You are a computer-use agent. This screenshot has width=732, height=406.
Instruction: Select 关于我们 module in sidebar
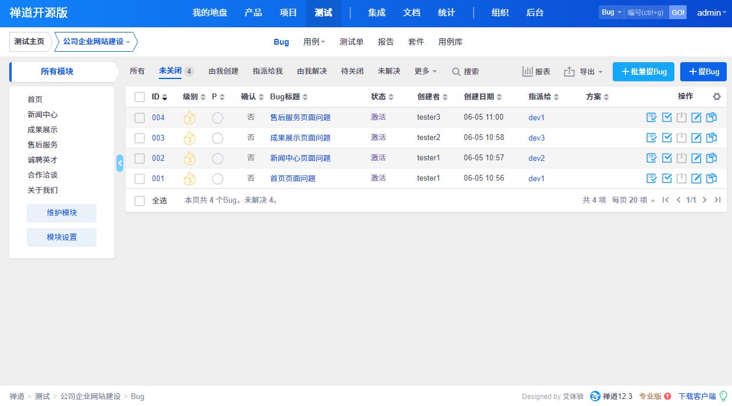(42, 190)
